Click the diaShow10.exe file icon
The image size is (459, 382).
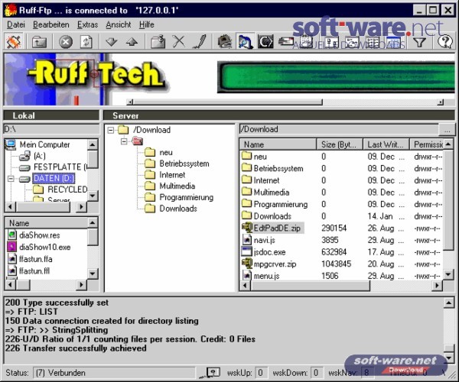click(x=11, y=247)
